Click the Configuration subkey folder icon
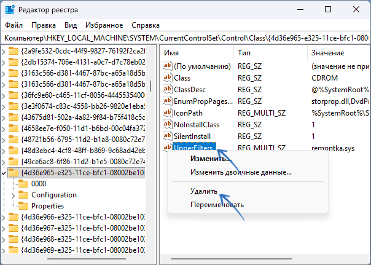This screenshot has height=265, width=371. click(23, 195)
